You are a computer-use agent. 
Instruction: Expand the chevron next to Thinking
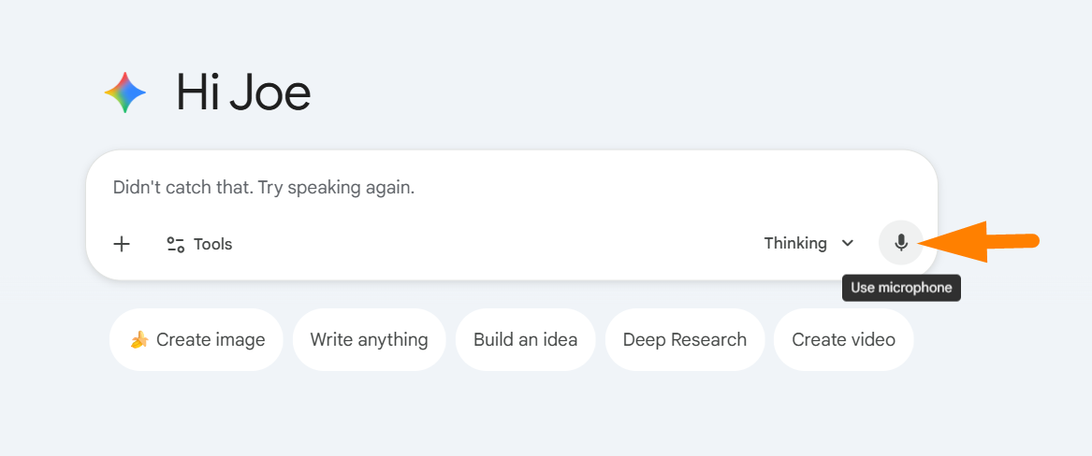click(x=848, y=243)
